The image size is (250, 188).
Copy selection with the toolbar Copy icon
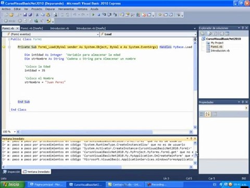coord(43,15)
